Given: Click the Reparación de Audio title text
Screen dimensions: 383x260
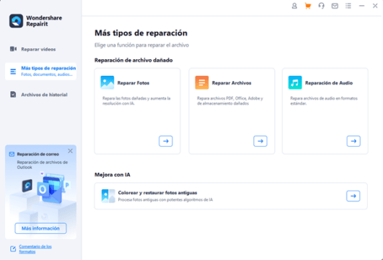Looking at the screenshot, I should click(329, 83).
